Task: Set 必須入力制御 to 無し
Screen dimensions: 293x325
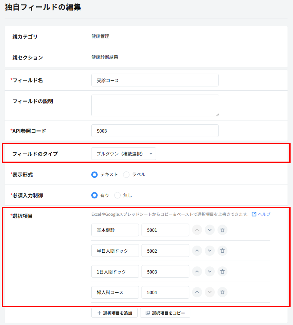Action: pyautogui.click(x=117, y=195)
